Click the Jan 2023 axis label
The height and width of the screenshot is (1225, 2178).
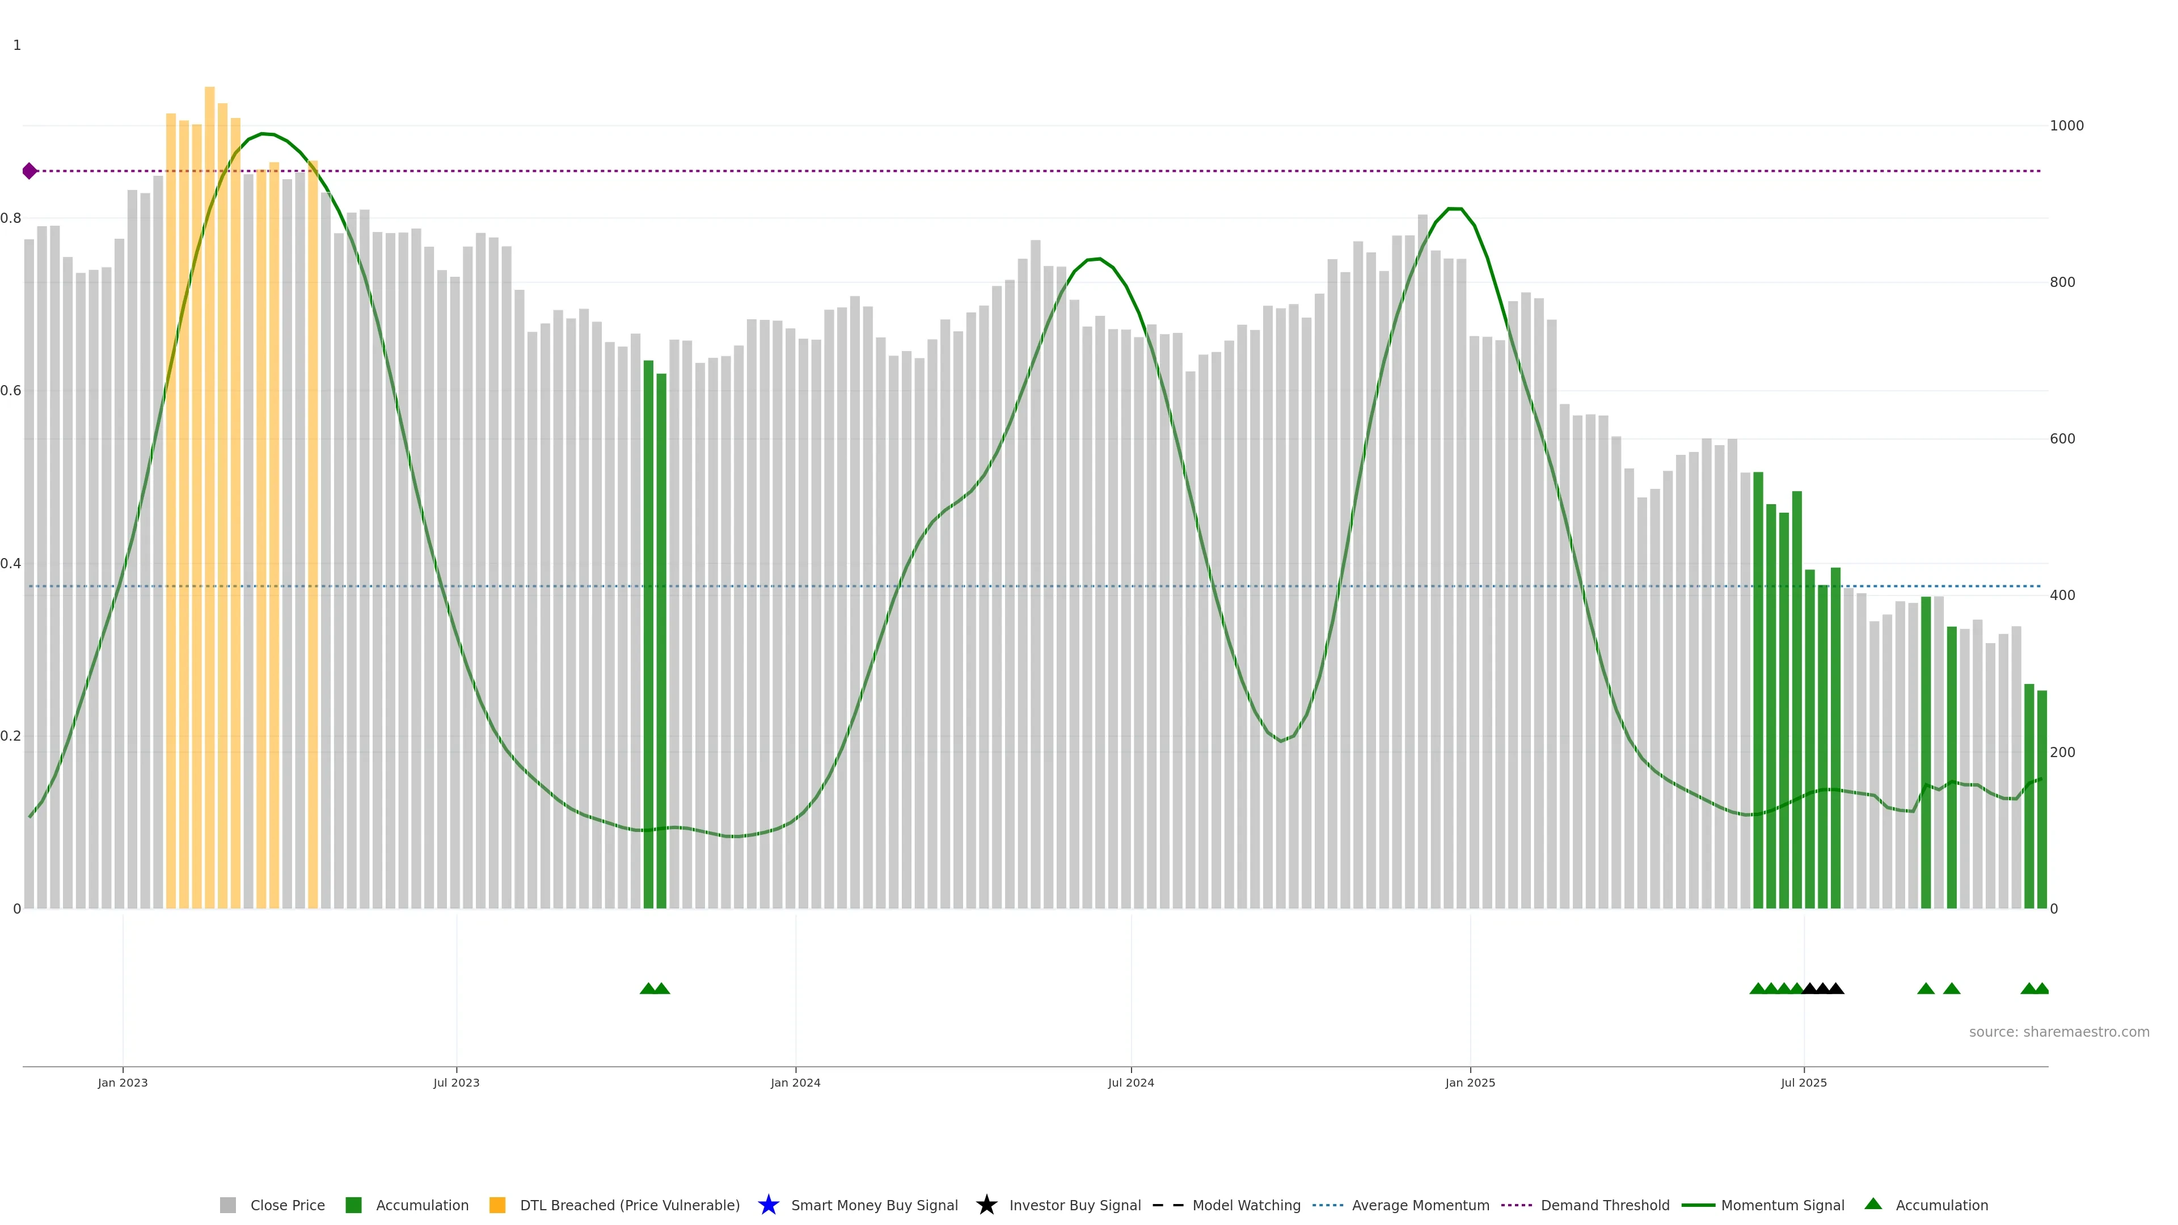coord(123,1082)
